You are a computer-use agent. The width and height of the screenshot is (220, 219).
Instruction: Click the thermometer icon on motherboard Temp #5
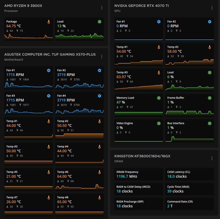click(x=49, y=172)
